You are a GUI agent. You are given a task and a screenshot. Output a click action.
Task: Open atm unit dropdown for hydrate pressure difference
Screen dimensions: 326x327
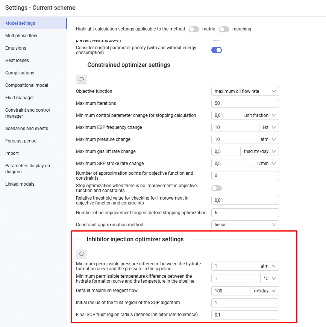(x=268, y=266)
